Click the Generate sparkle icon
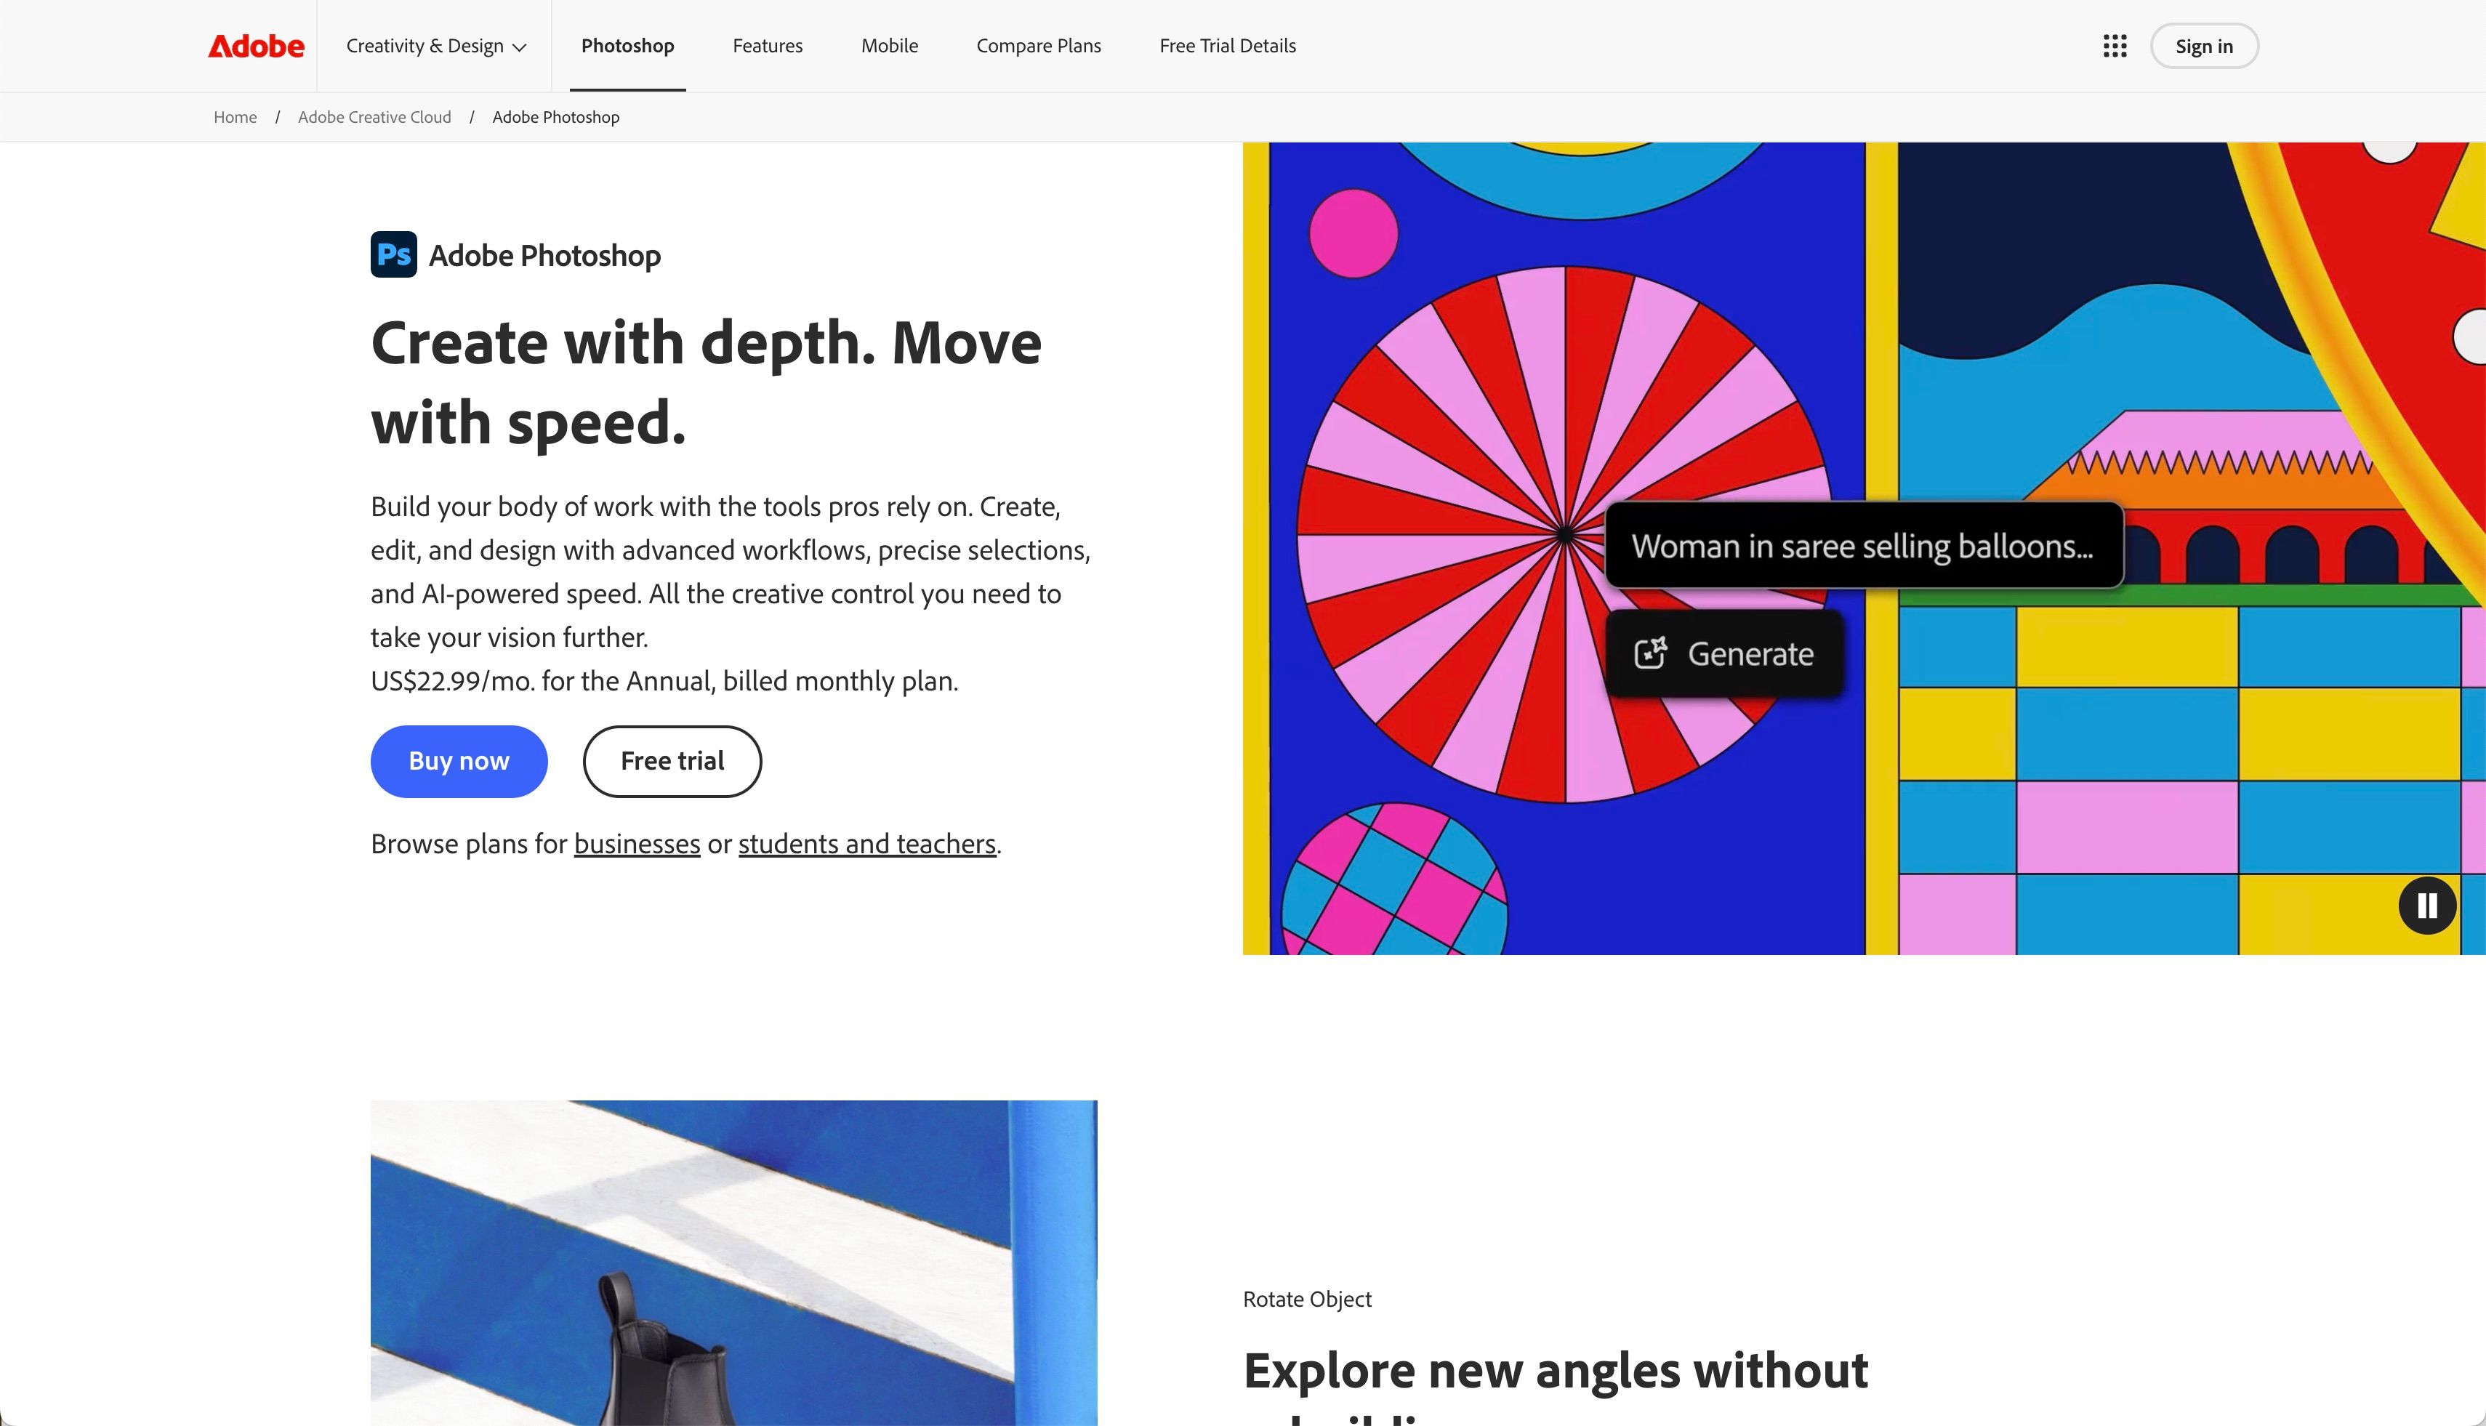The image size is (2486, 1426). pyautogui.click(x=1651, y=653)
